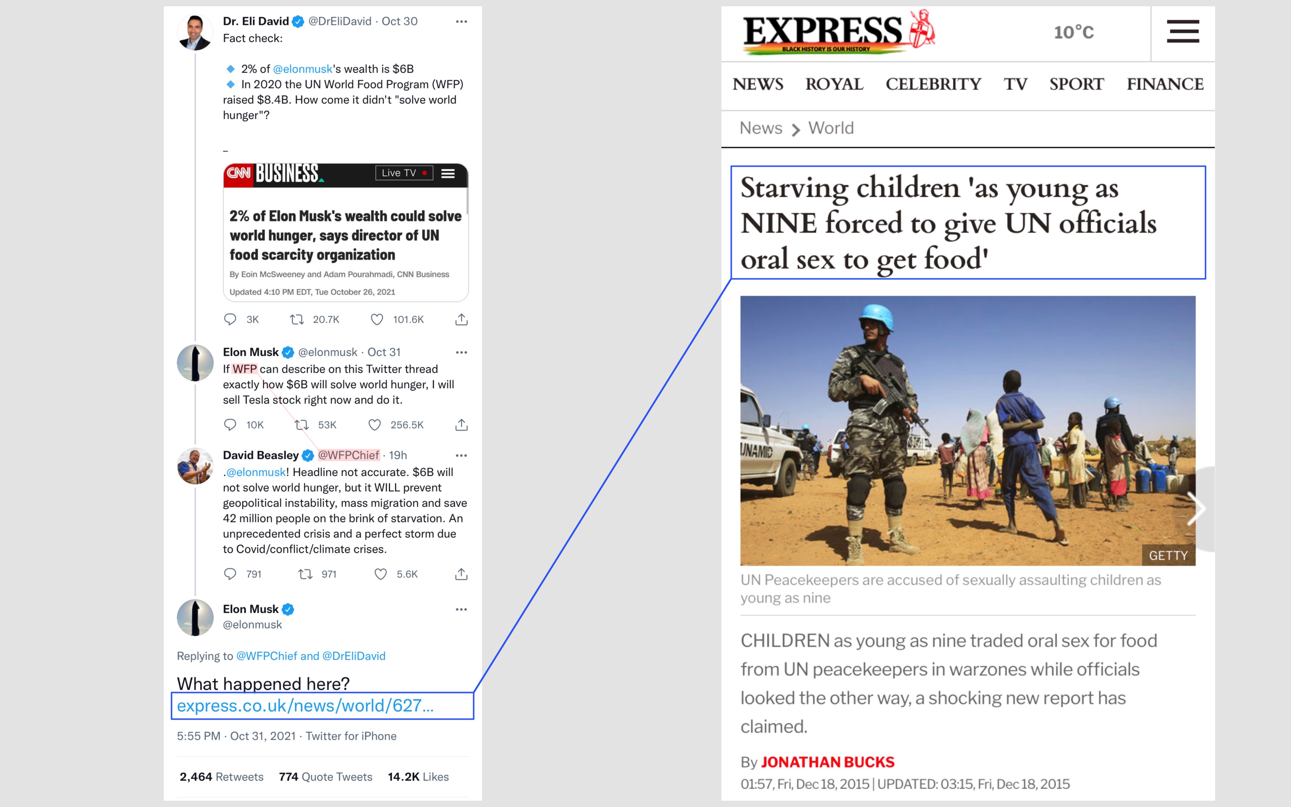
Task: Click the Live TV button on CNN card
Action: [x=404, y=173]
